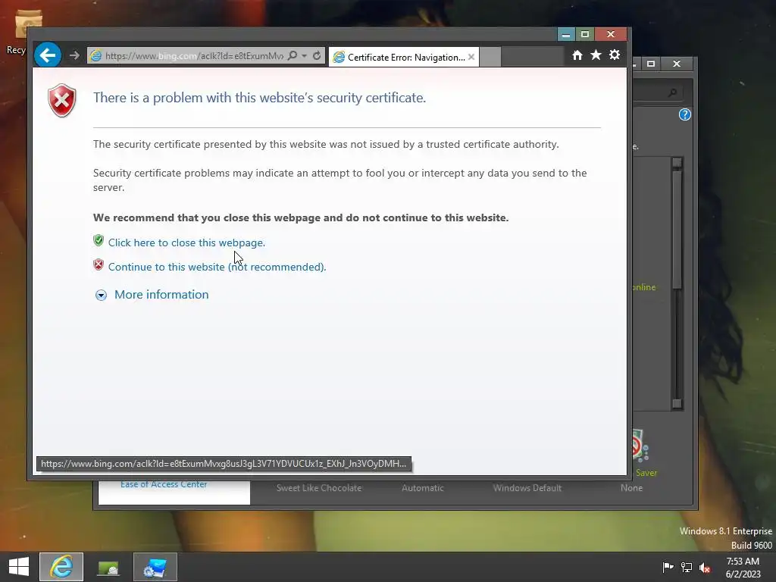776x582 pixels.
Task: Open the second taskbar application icon
Action: coord(108,567)
